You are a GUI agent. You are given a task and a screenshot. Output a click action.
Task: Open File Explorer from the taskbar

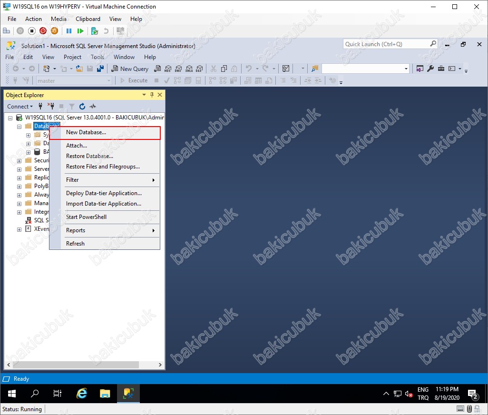[105, 394]
